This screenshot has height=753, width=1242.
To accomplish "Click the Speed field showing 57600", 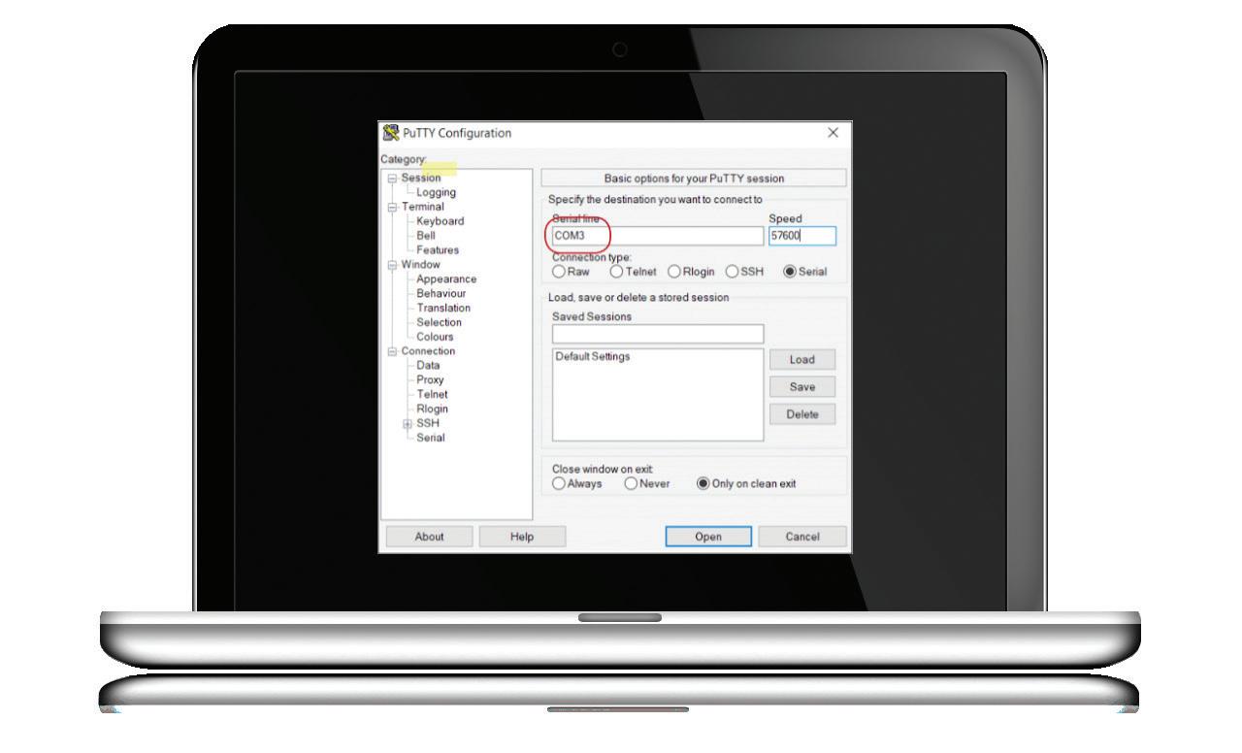I will [x=802, y=236].
